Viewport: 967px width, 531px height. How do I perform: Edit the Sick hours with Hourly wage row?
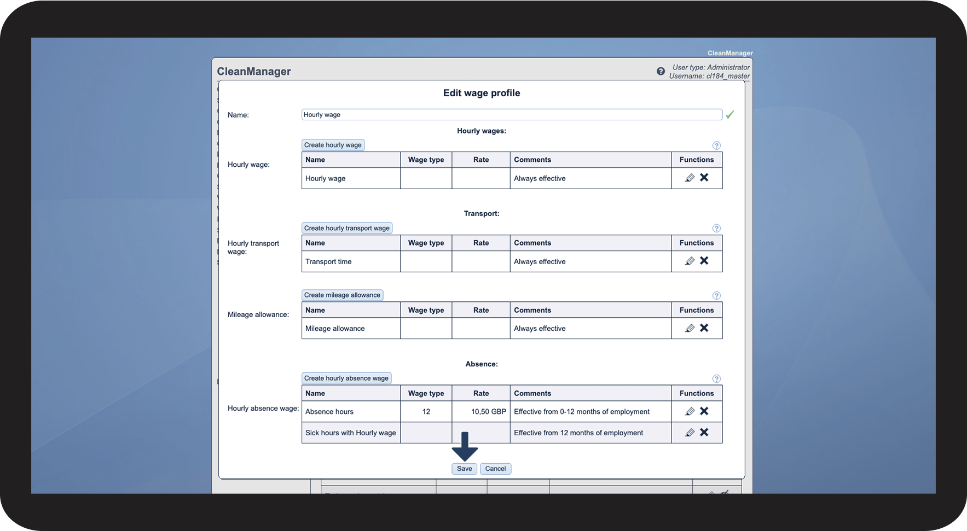(690, 433)
